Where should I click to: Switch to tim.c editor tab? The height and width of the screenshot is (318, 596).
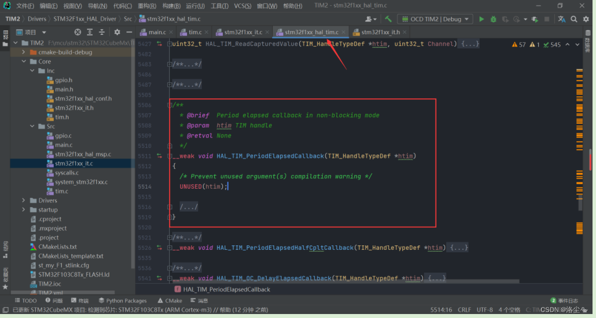click(x=194, y=32)
